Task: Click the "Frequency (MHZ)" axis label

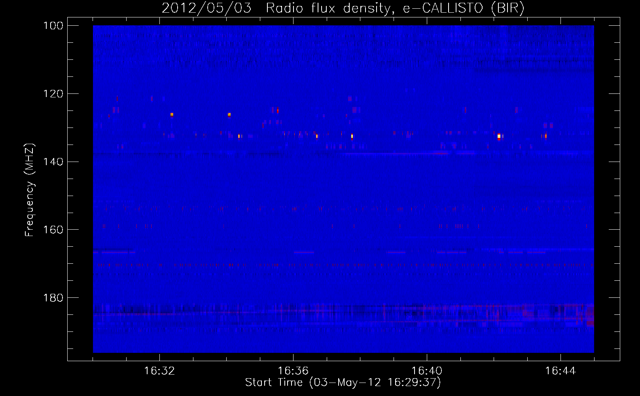Action: [x=30, y=190]
